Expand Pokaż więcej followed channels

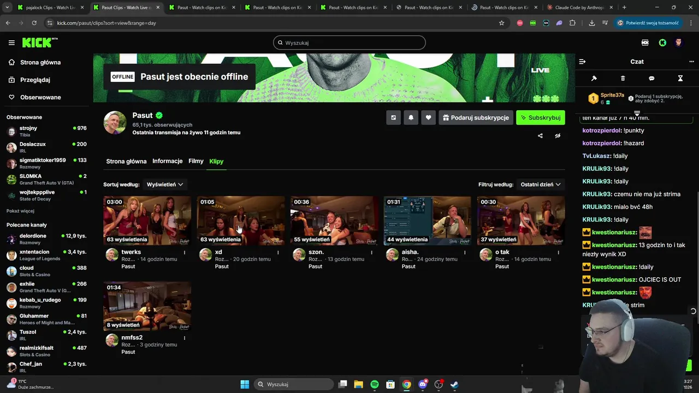click(x=20, y=211)
